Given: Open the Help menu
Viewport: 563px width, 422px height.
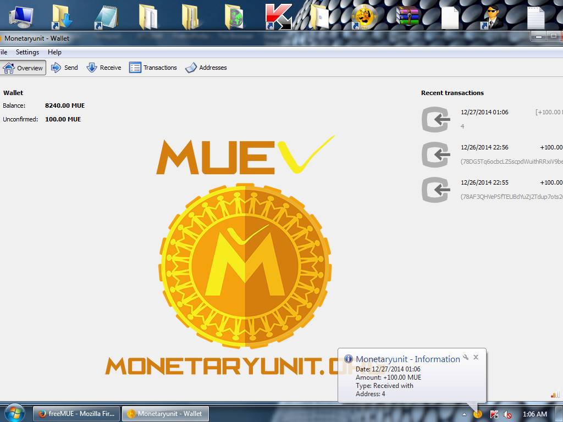Looking at the screenshot, I should (x=54, y=52).
